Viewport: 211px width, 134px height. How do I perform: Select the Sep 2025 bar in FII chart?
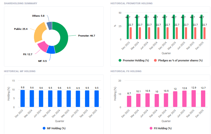coord(193,99)
